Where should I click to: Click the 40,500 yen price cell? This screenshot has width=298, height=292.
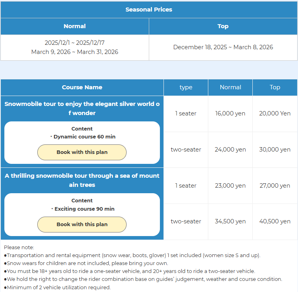(x=275, y=221)
